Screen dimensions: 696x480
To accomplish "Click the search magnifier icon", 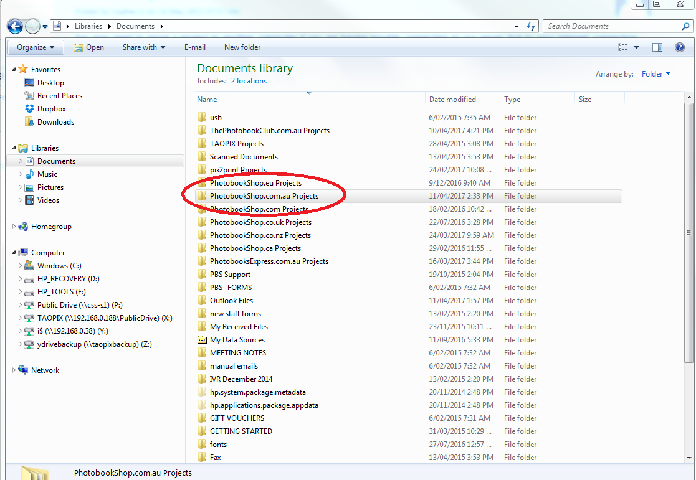I will pyautogui.click(x=685, y=26).
